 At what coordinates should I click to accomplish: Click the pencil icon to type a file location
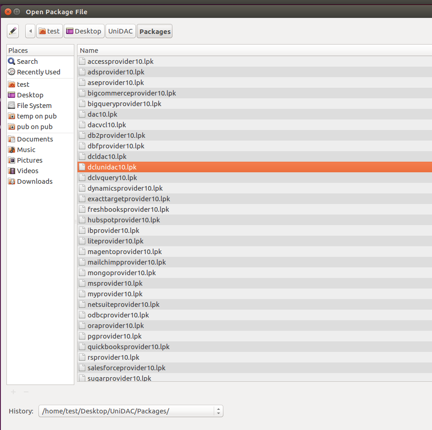[x=13, y=31]
